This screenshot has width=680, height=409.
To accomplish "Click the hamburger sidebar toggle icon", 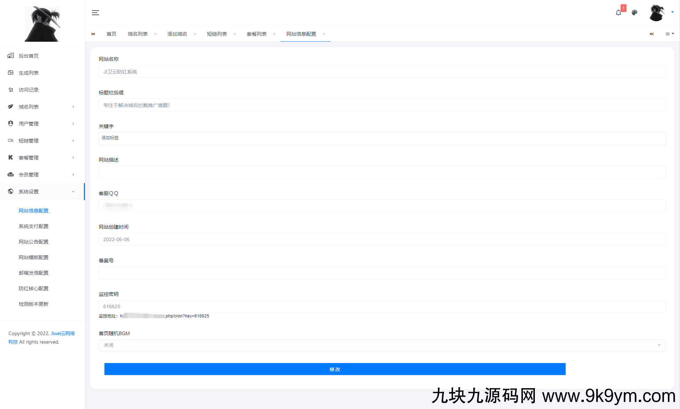I will [96, 13].
